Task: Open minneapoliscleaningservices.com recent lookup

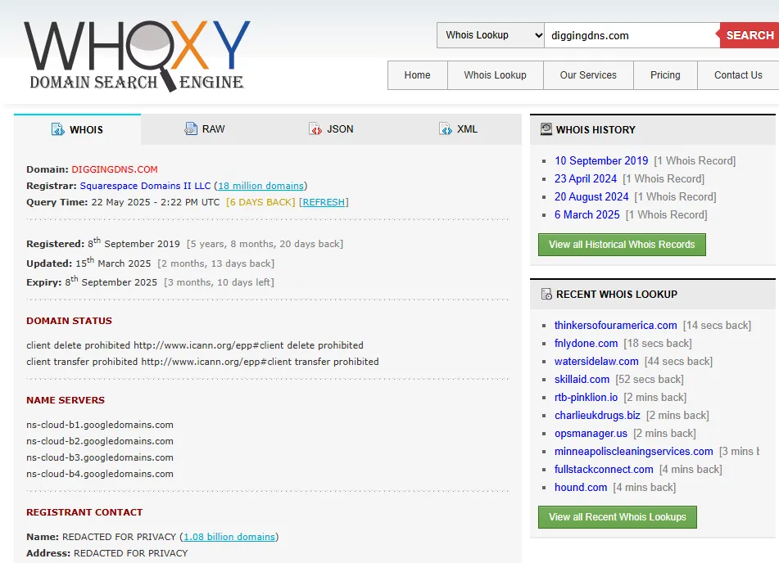Action: pyautogui.click(x=633, y=451)
